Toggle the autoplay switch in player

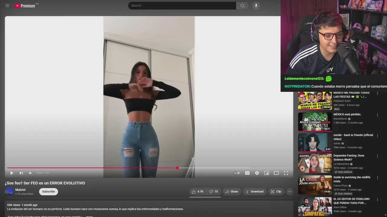click(x=237, y=173)
